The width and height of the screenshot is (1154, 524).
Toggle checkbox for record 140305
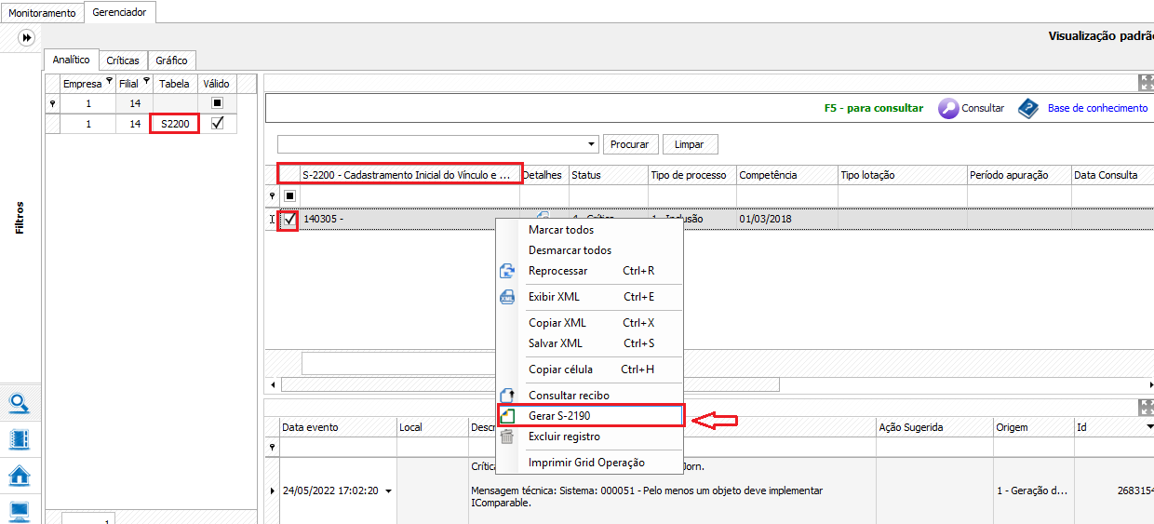pyautogui.click(x=289, y=220)
